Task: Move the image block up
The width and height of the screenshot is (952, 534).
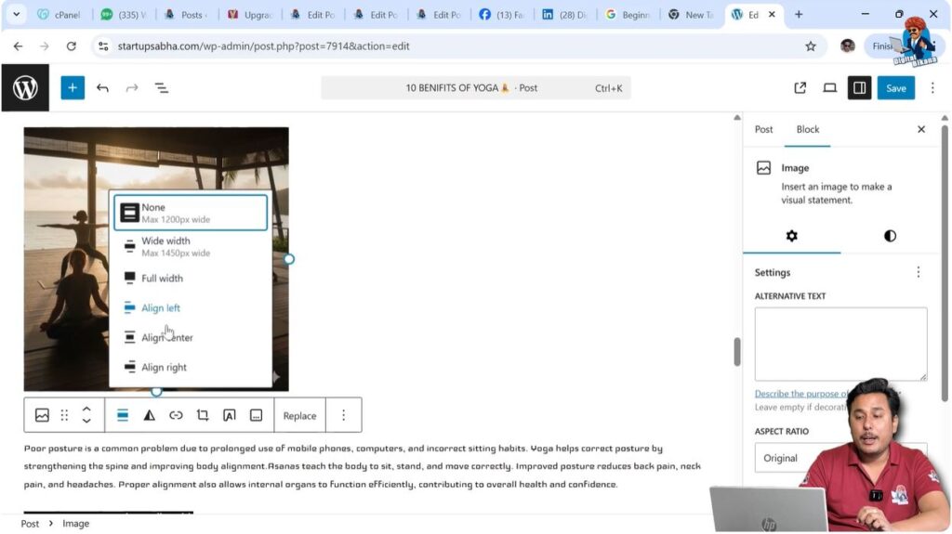Action: (86, 409)
